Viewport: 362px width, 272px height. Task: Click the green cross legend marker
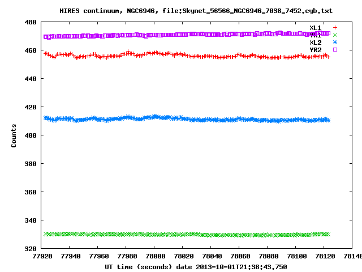click(x=335, y=35)
